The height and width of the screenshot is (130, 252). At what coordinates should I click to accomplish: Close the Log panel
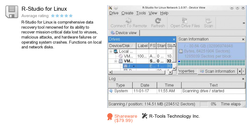tap(243, 79)
